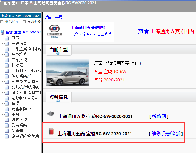Click the page icon next to 转向系统
Viewport: 196px width, 153px height.
7,120
